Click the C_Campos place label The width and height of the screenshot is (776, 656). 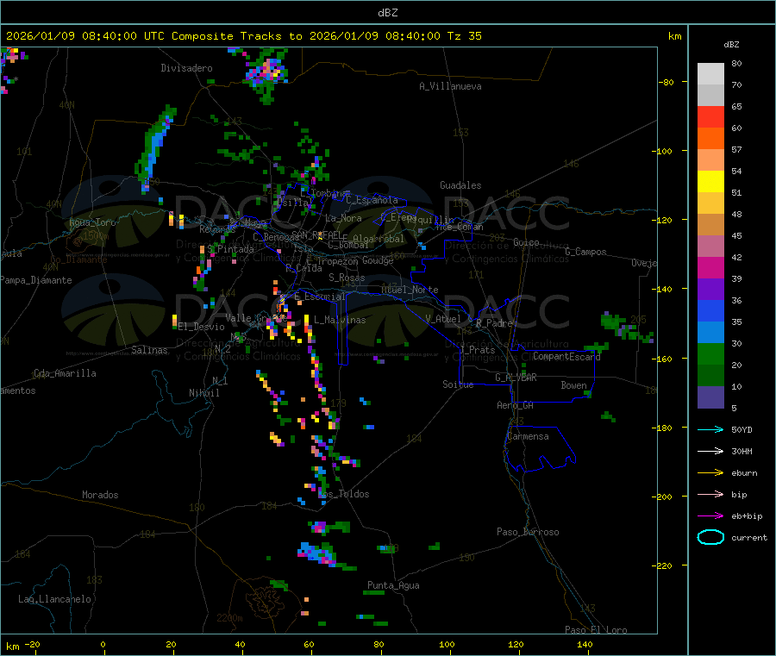coord(585,252)
